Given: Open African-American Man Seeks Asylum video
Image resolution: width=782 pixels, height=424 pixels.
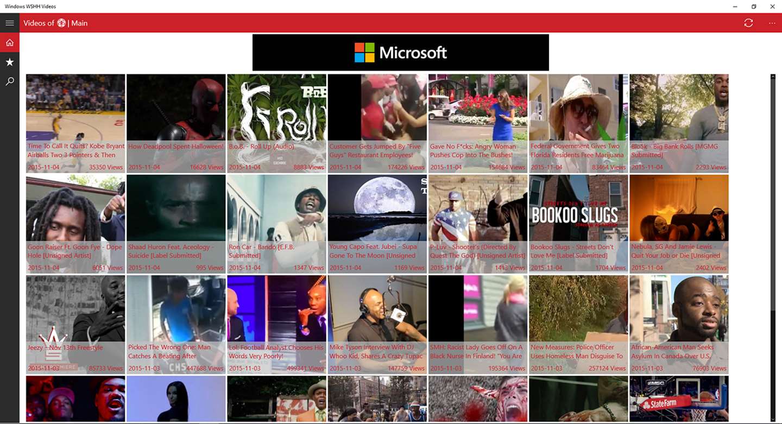Looking at the screenshot, I should coord(679,324).
